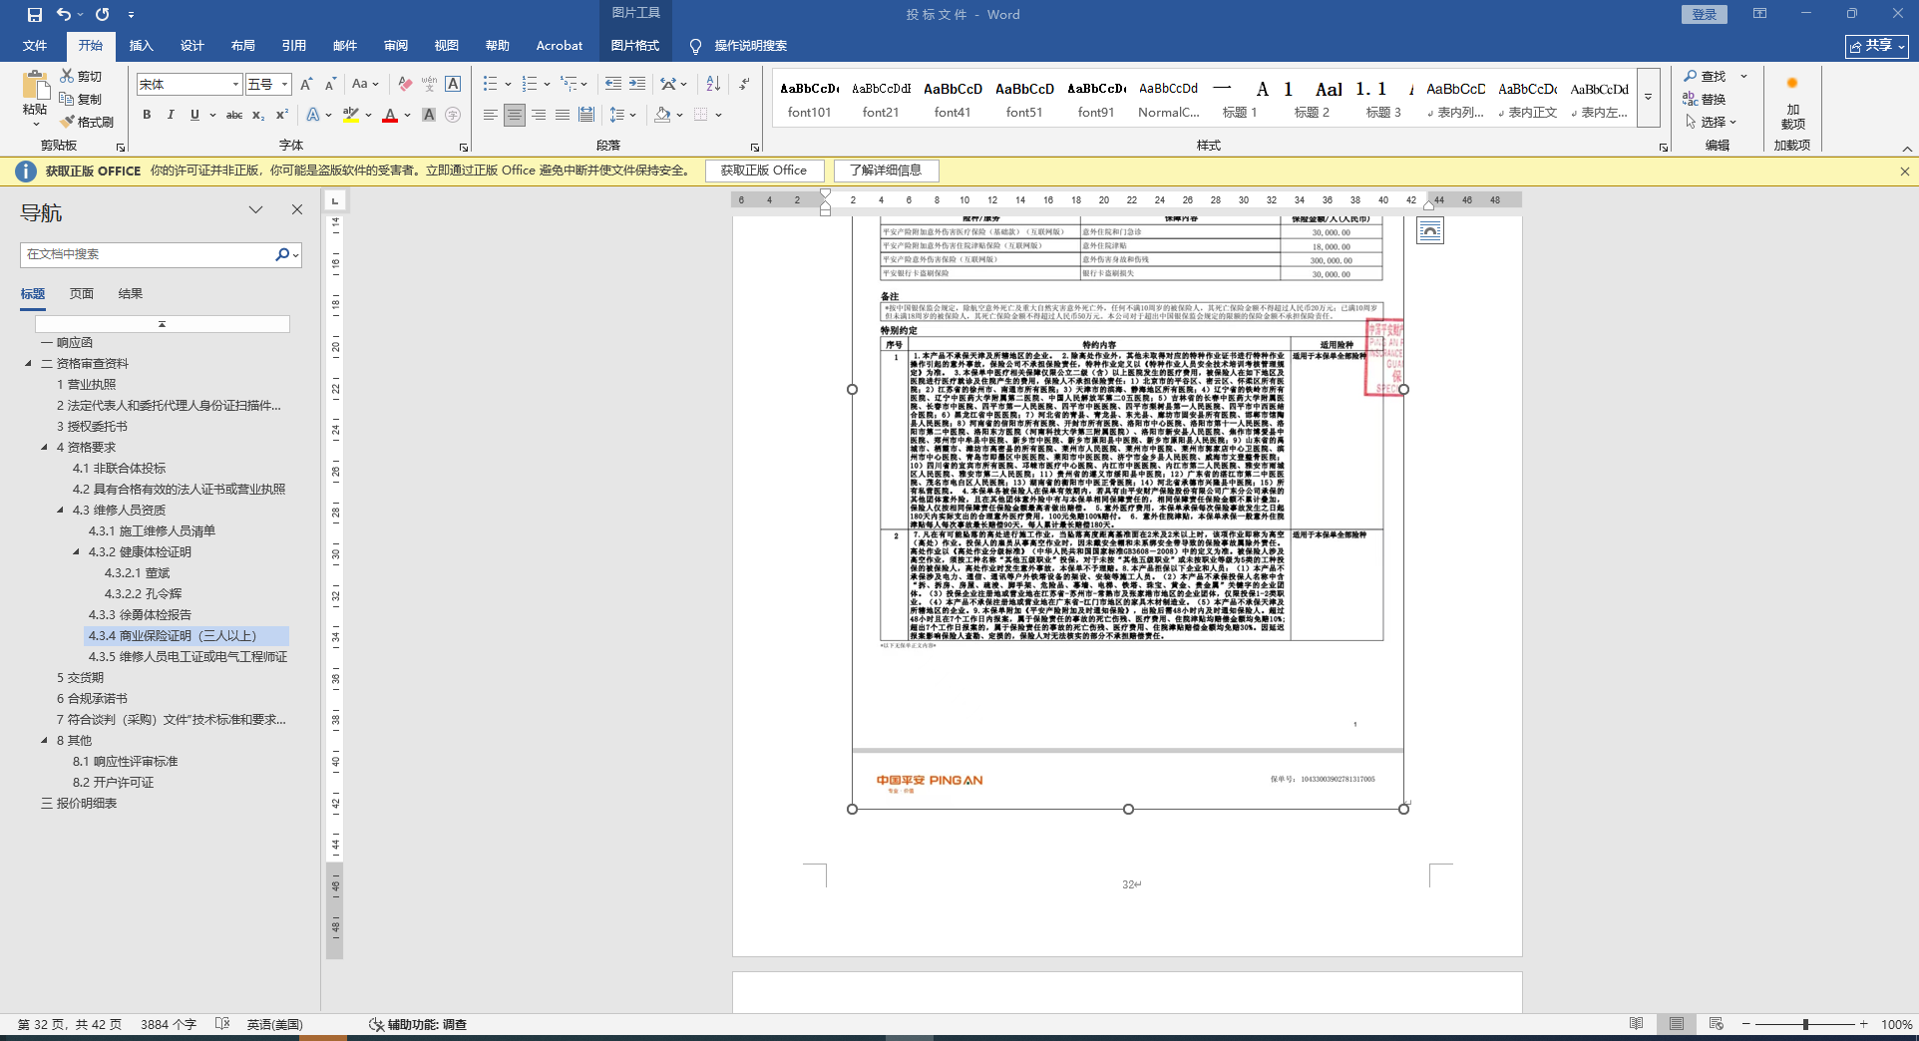
Task: Switch to web layout view icon
Action: [1716, 1024]
